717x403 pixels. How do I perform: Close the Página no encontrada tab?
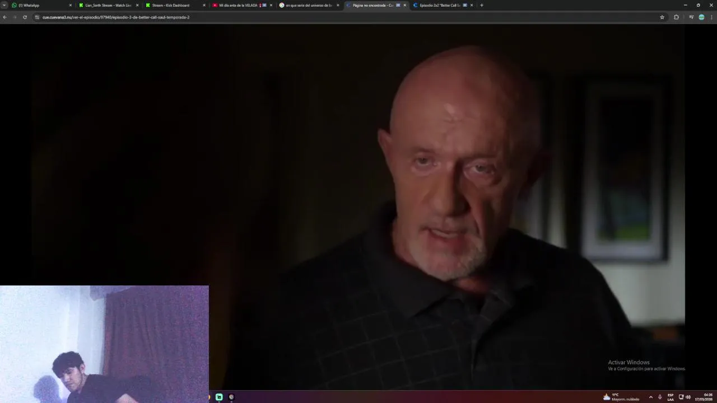coord(404,5)
